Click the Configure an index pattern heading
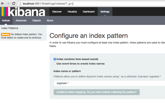The width and height of the screenshot is (165, 103). tap(89, 36)
